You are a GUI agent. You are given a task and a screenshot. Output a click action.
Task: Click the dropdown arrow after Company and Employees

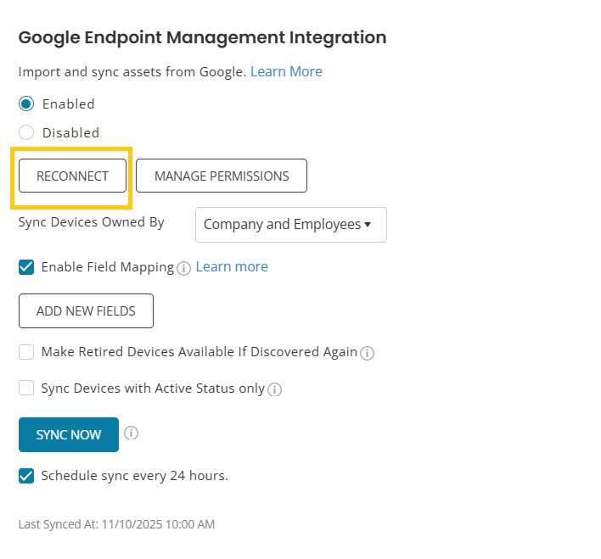[368, 225]
